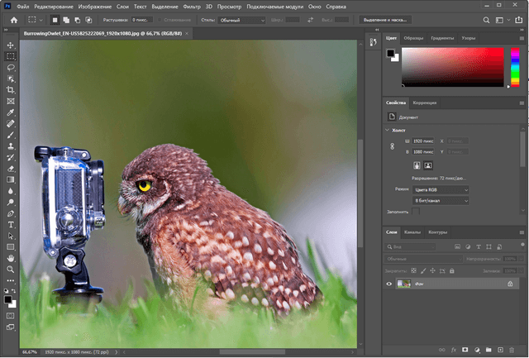The width and height of the screenshot is (529, 358).
Task: Open the Файл menu
Action: tap(22, 7)
